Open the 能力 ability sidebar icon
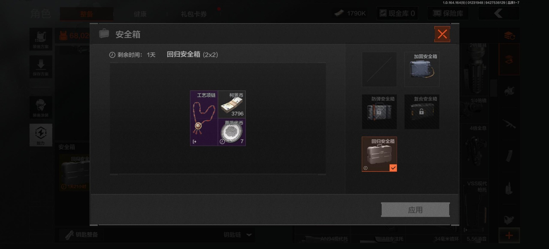 41,135
